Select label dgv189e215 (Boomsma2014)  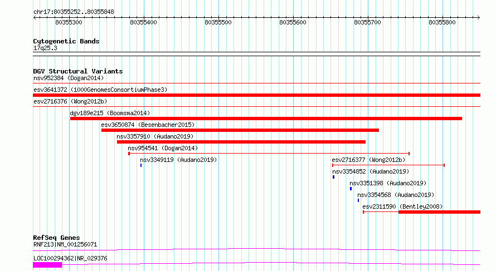[x=110, y=113]
